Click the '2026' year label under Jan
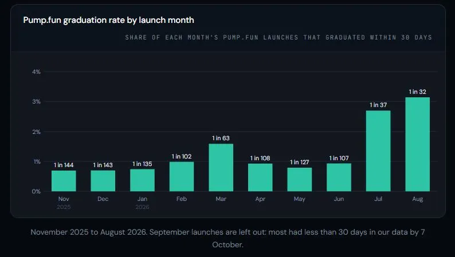455x257 pixels. (x=142, y=207)
